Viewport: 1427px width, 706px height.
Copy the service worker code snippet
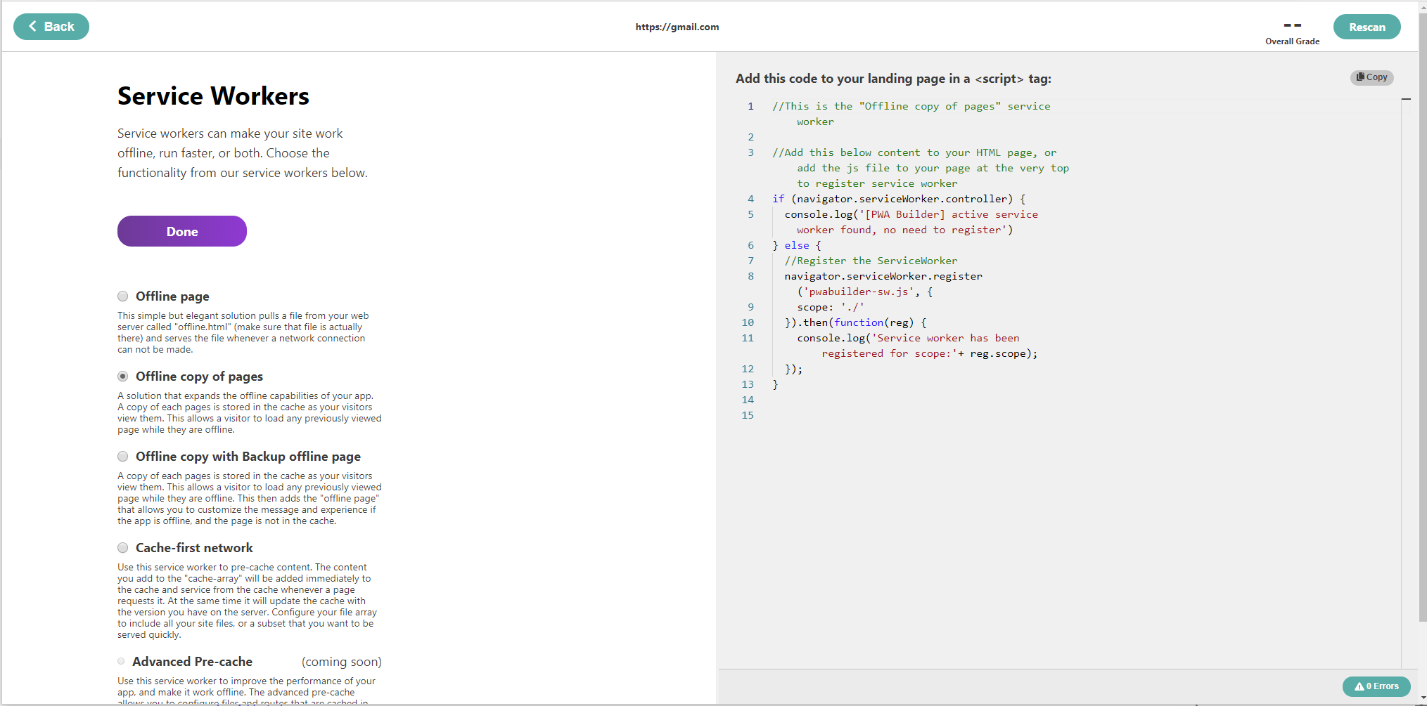[x=1371, y=77]
